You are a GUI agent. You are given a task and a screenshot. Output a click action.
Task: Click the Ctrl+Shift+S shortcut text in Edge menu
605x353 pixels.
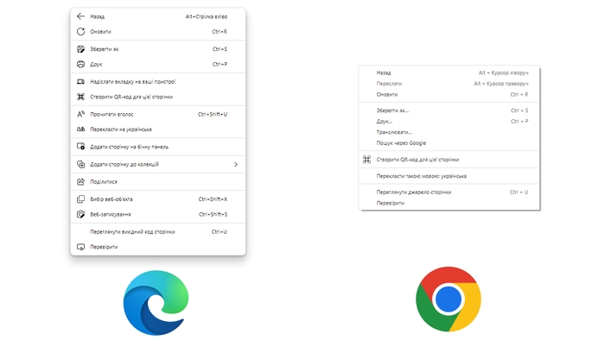coord(213,214)
